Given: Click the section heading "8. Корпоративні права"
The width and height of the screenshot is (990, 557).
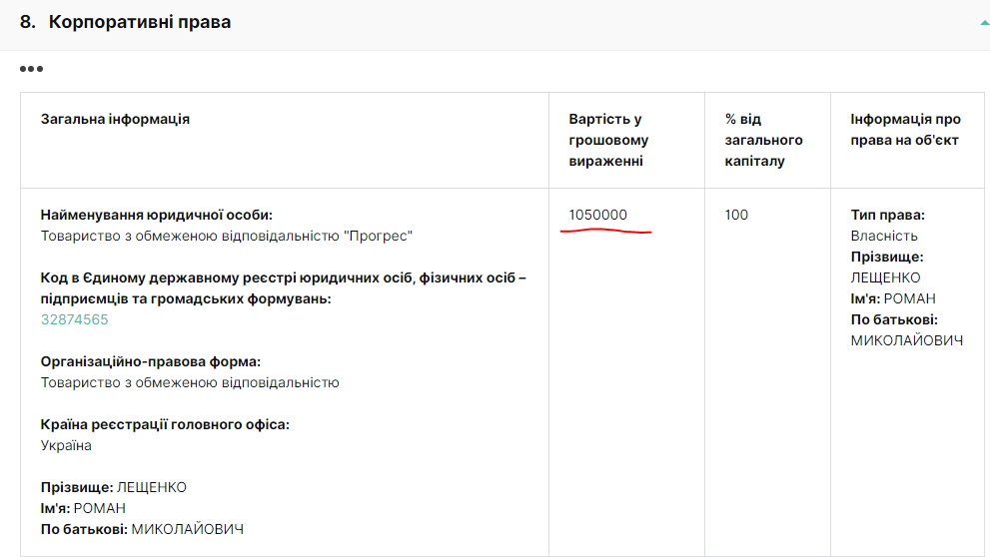Looking at the screenshot, I should pos(125,22).
